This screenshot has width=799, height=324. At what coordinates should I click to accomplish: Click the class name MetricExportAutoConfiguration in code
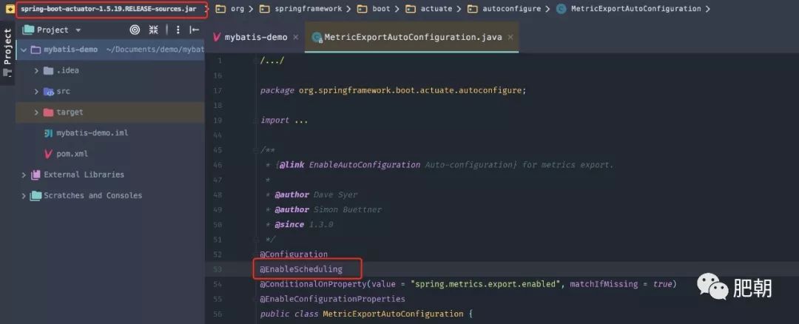point(394,314)
